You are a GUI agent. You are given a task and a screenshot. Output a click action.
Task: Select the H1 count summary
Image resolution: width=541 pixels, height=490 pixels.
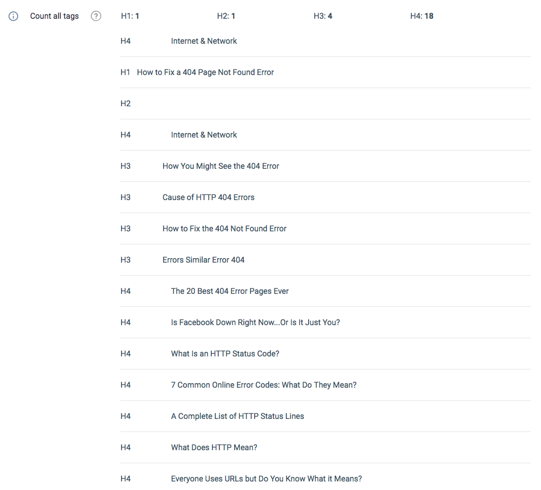coord(130,16)
